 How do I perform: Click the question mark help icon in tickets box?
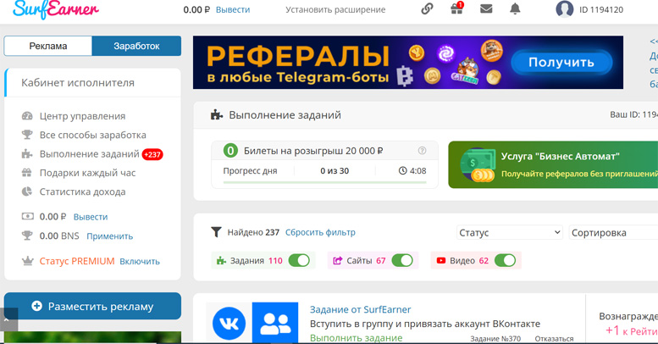coord(423,150)
